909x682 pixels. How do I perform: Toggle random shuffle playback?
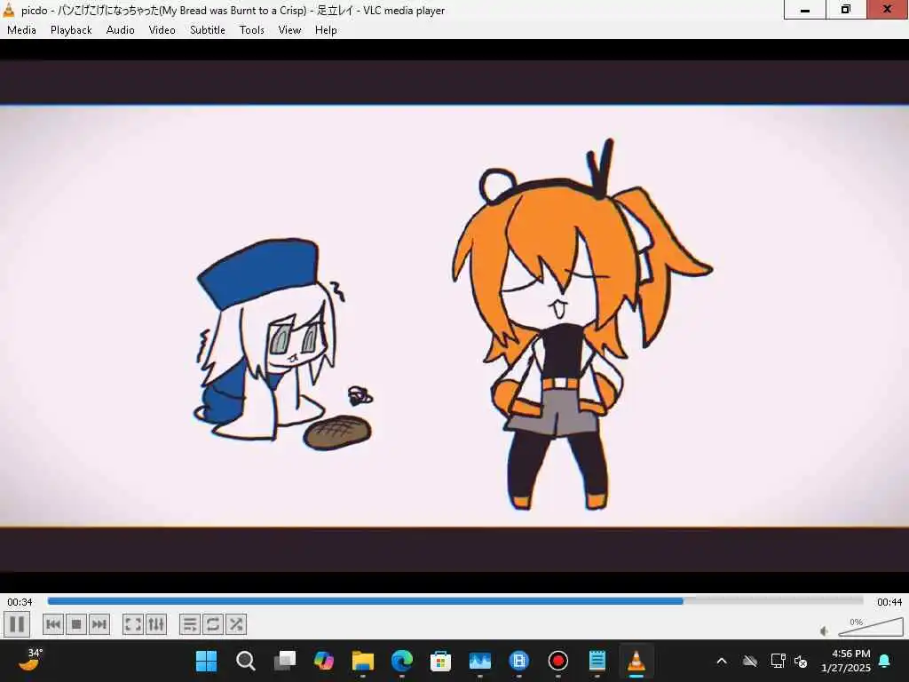click(236, 624)
